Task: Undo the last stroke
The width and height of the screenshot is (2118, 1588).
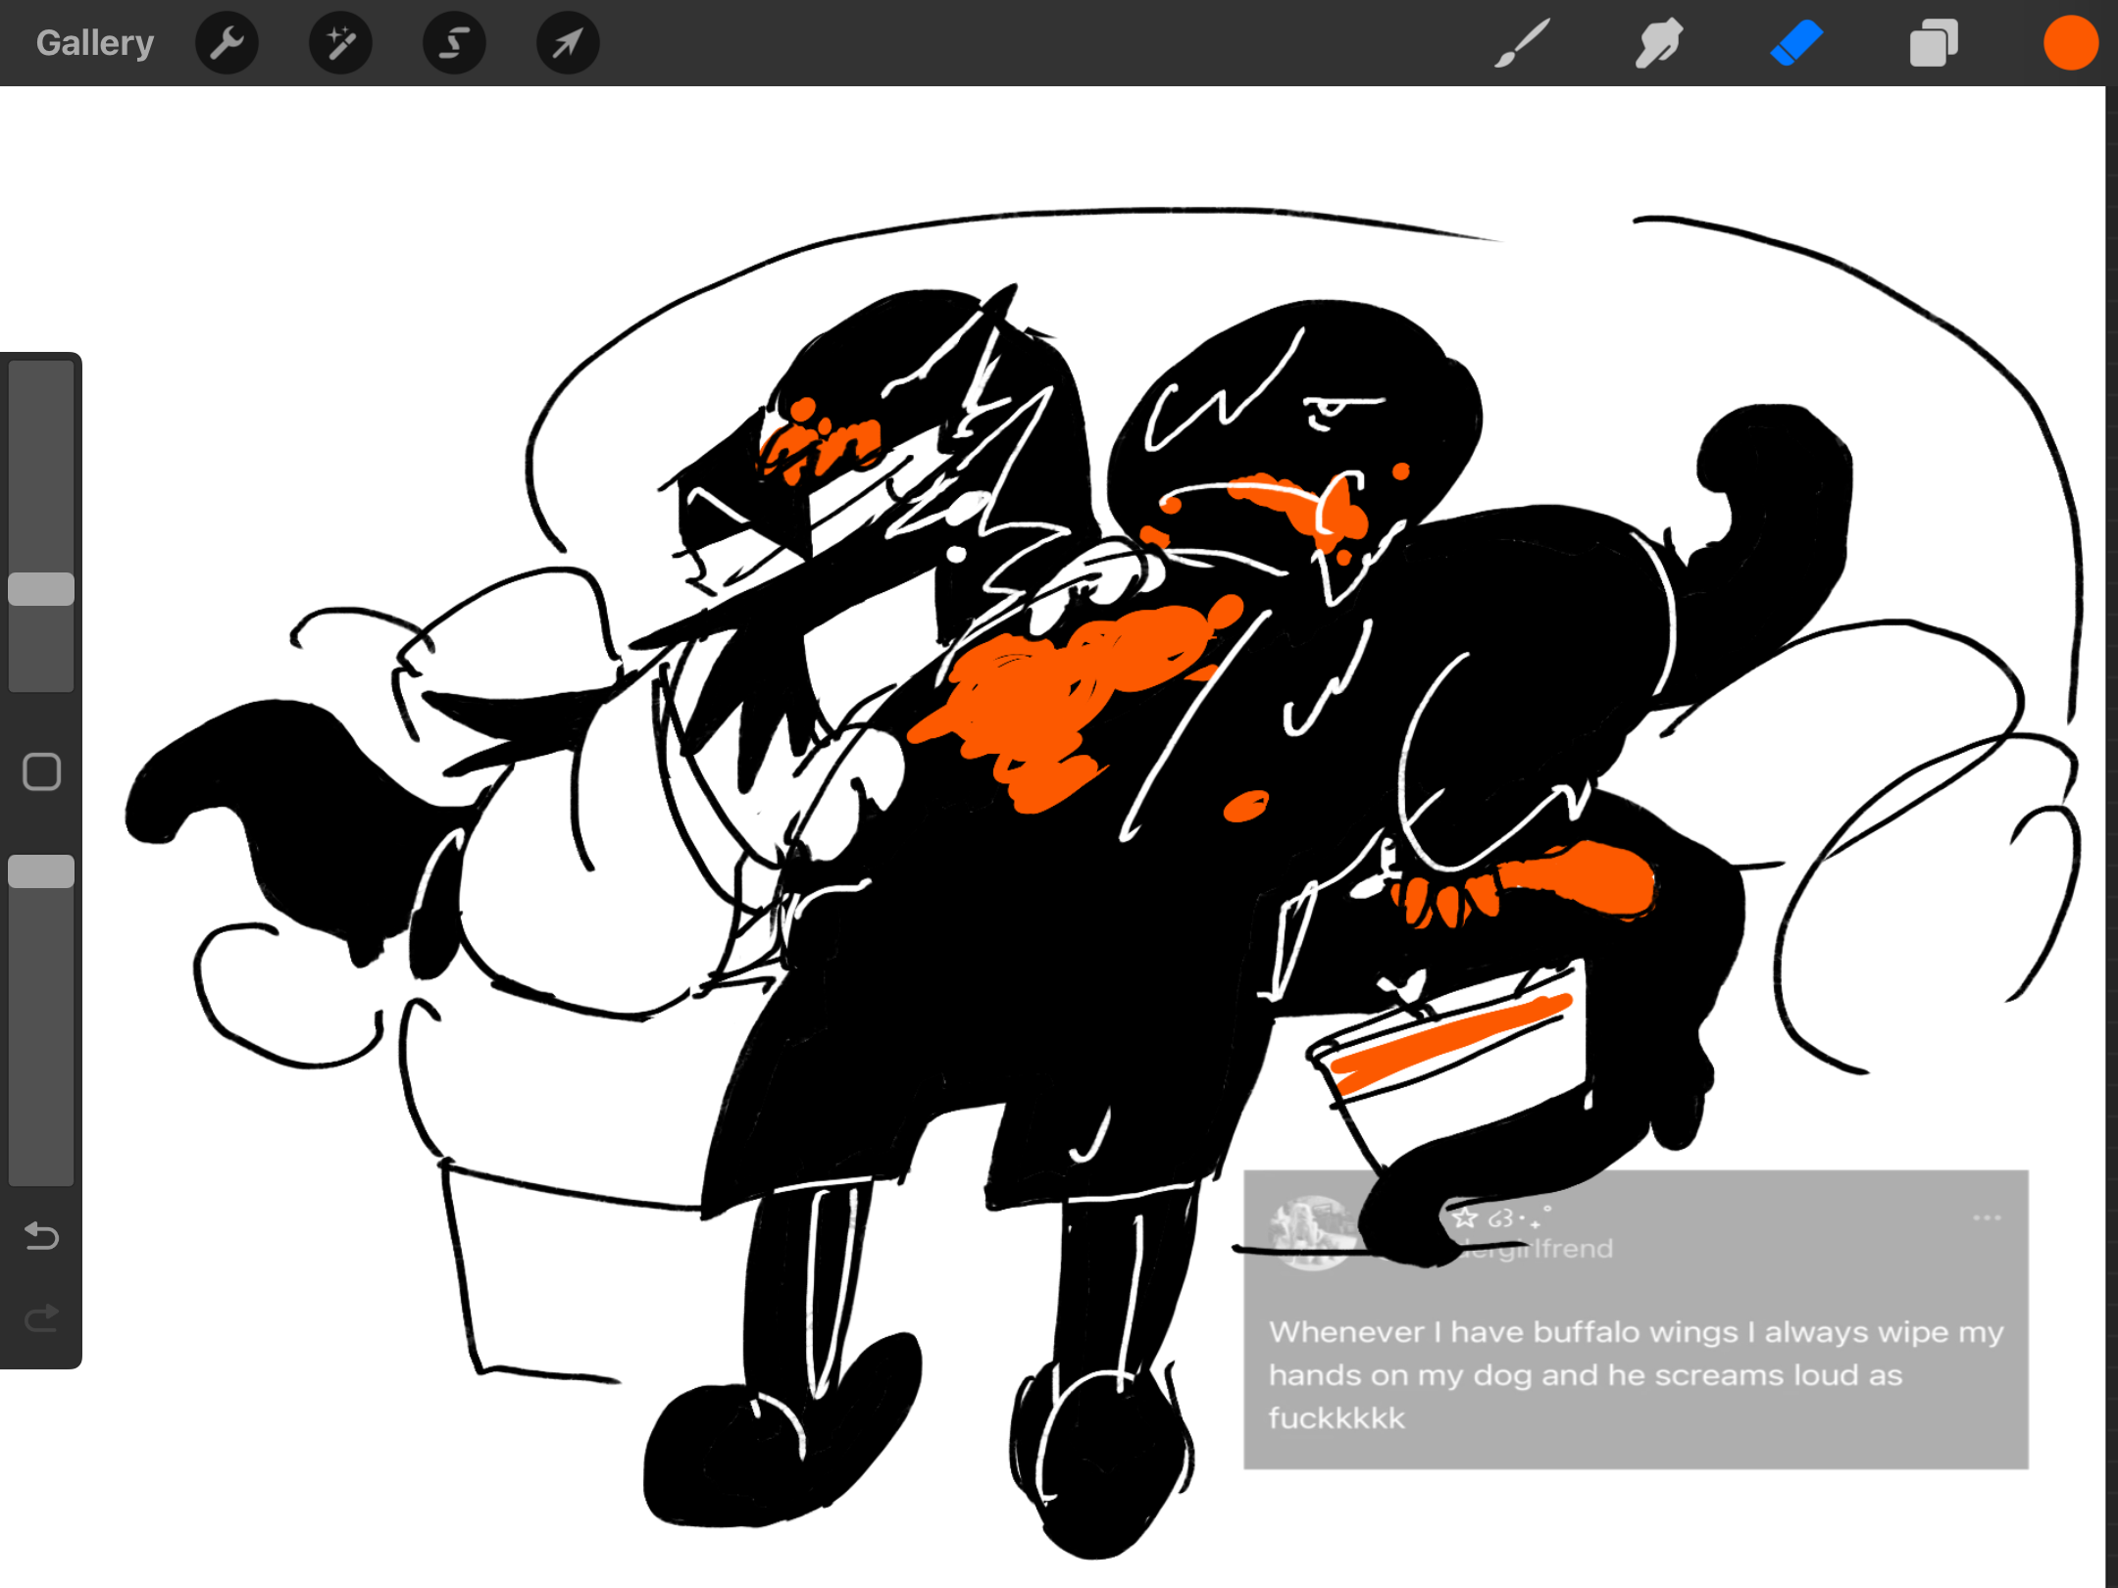Action: pos(41,1236)
